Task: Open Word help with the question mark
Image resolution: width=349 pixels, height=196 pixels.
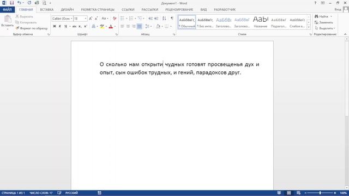Action: click(x=315, y=3)
